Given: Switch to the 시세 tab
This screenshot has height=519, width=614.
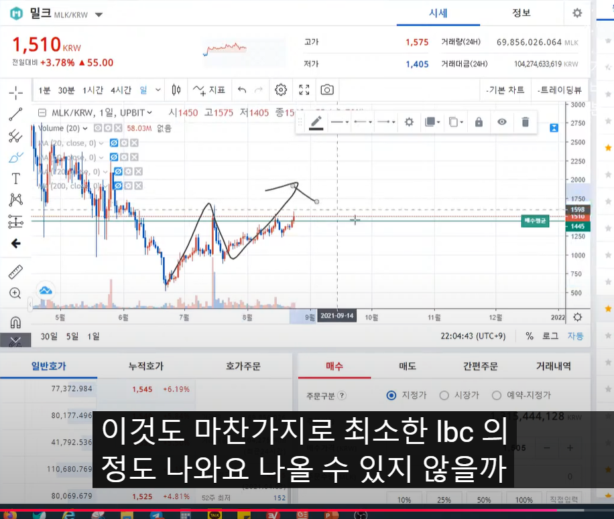Looking at the screenshot, I should point(438,13).
